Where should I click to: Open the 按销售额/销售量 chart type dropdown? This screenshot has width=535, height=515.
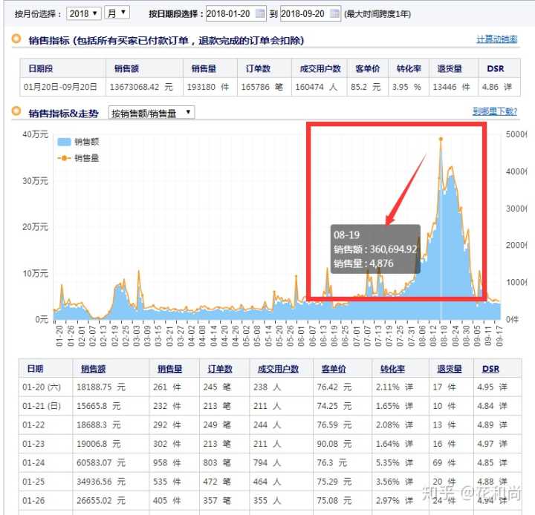[152, 113]
